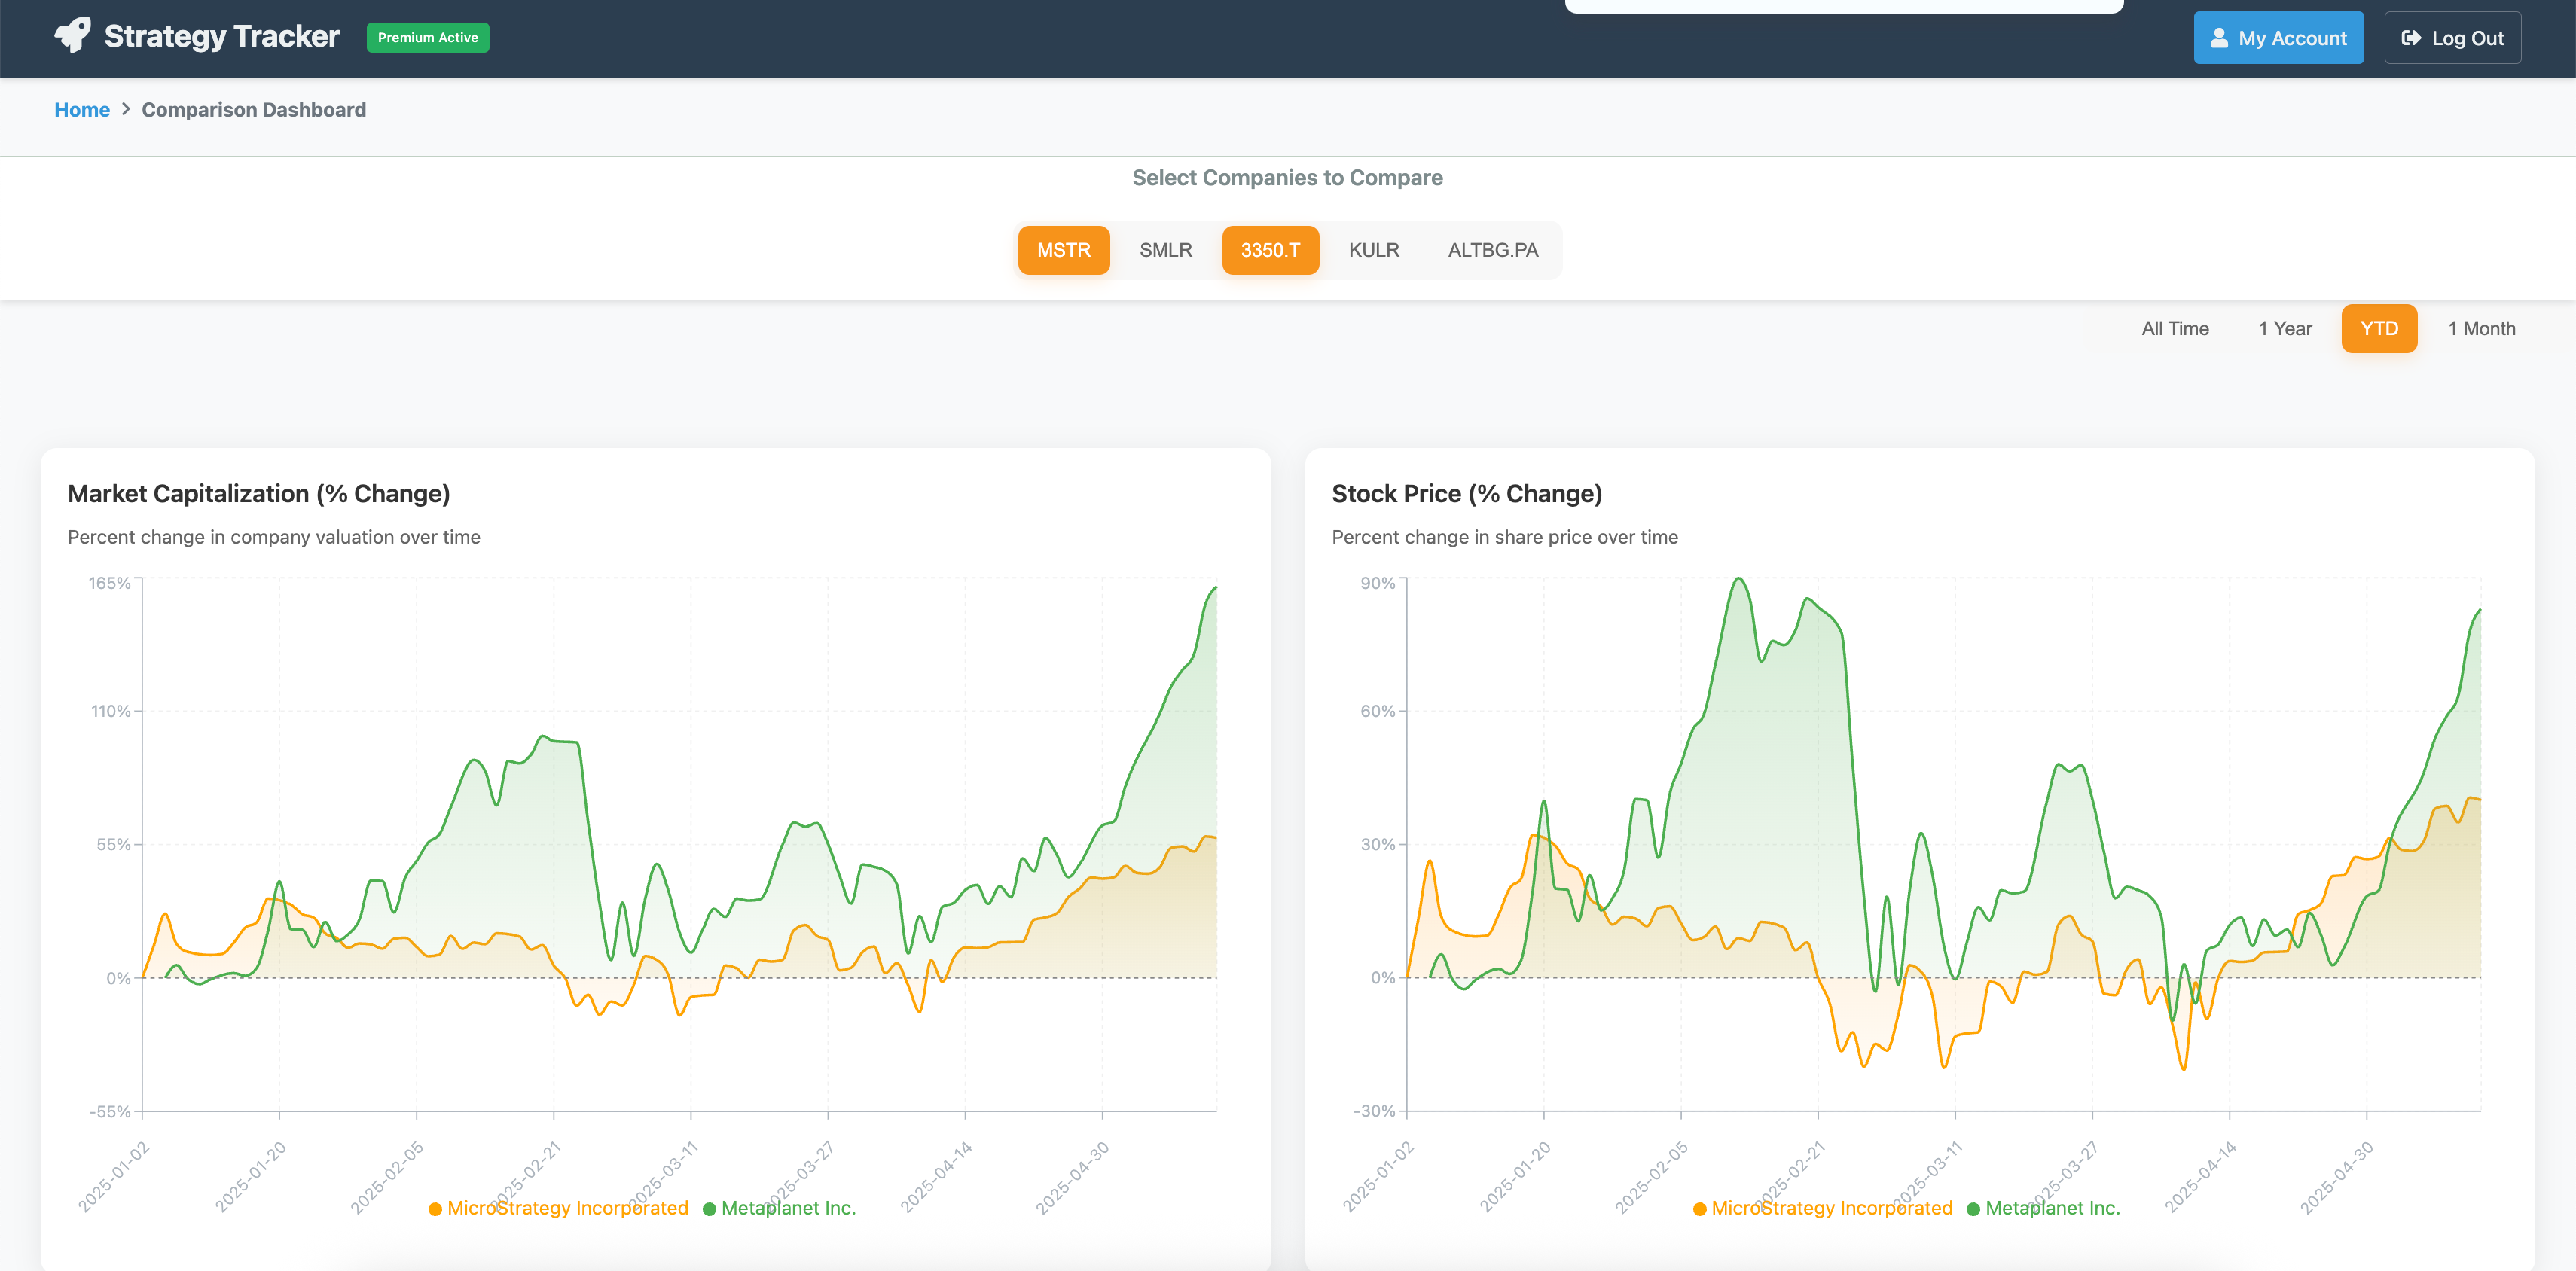Click the white search bar at top
The width and height of the screenshot is (2576, 1271).
[1843, 5]
